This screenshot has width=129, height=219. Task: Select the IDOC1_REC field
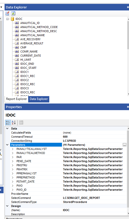[28, 76]
